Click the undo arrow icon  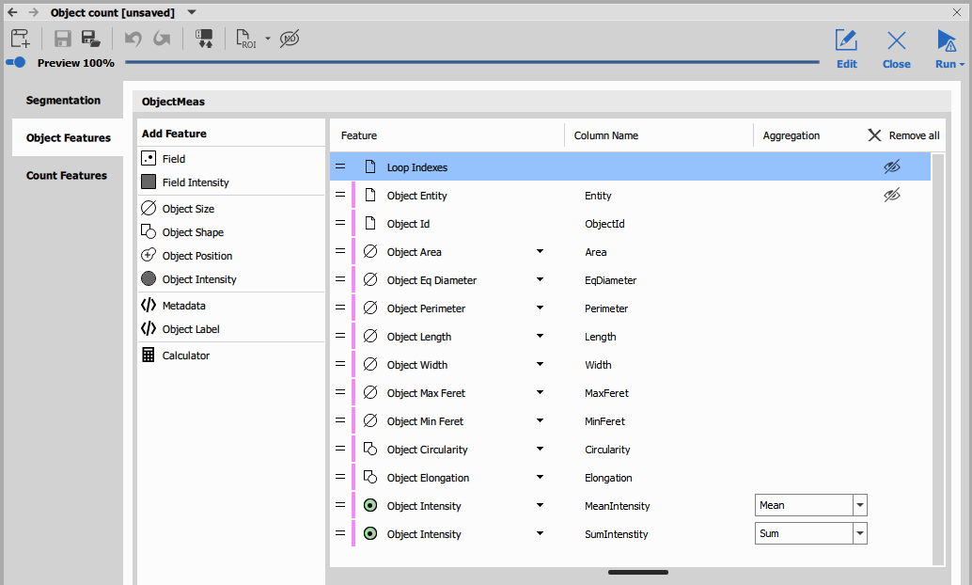click(133, 39)
